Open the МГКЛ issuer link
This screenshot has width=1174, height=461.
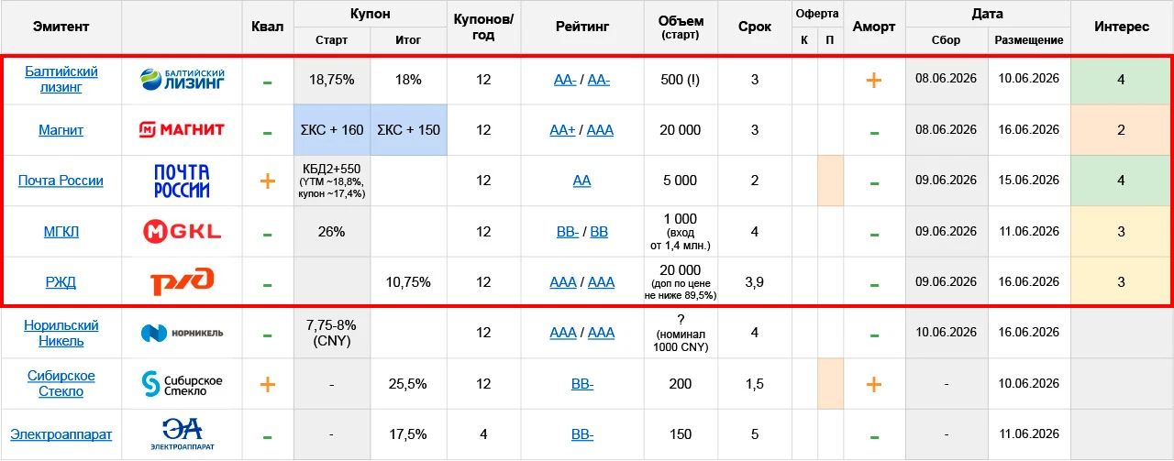pos(61,232)
